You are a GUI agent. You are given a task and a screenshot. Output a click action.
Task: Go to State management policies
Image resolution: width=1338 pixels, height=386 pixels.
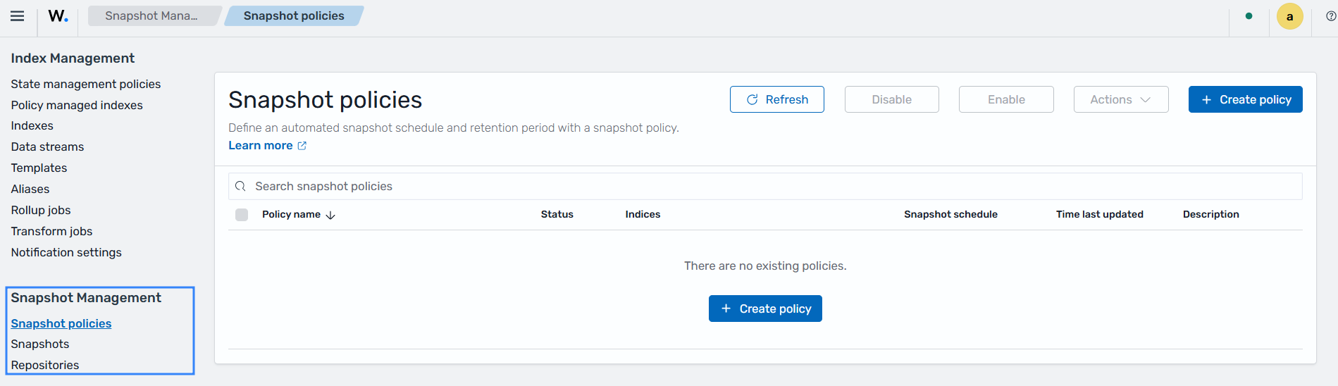coord(86,84)
